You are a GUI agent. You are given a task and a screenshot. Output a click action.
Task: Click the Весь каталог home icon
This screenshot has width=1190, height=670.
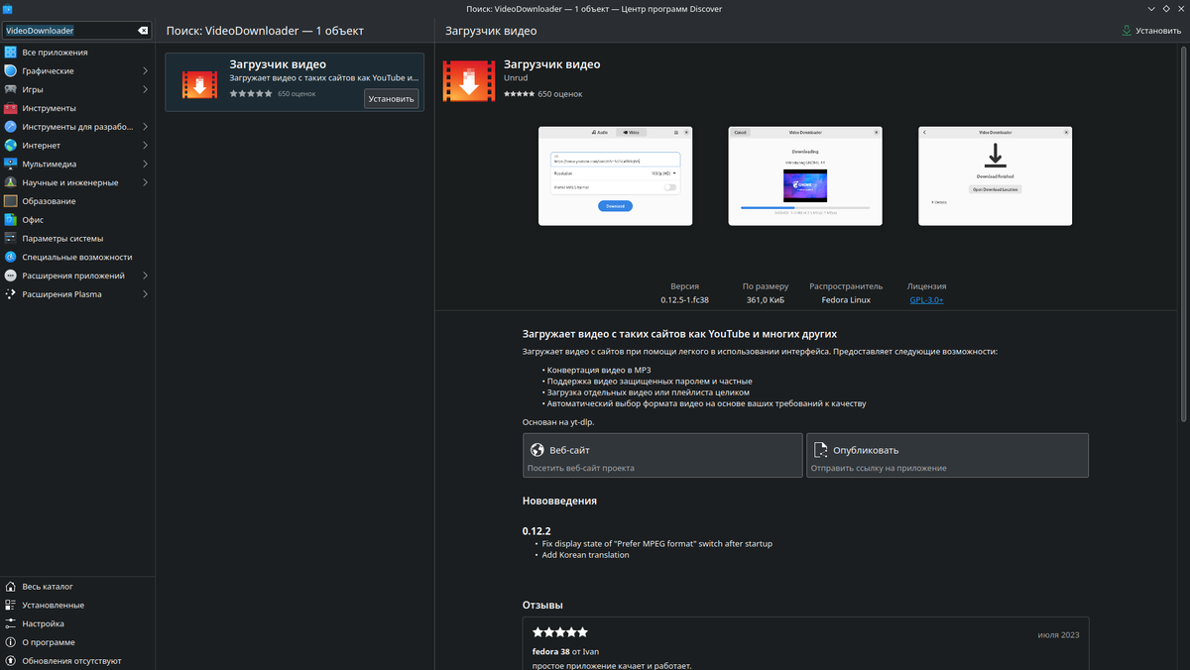11,587
